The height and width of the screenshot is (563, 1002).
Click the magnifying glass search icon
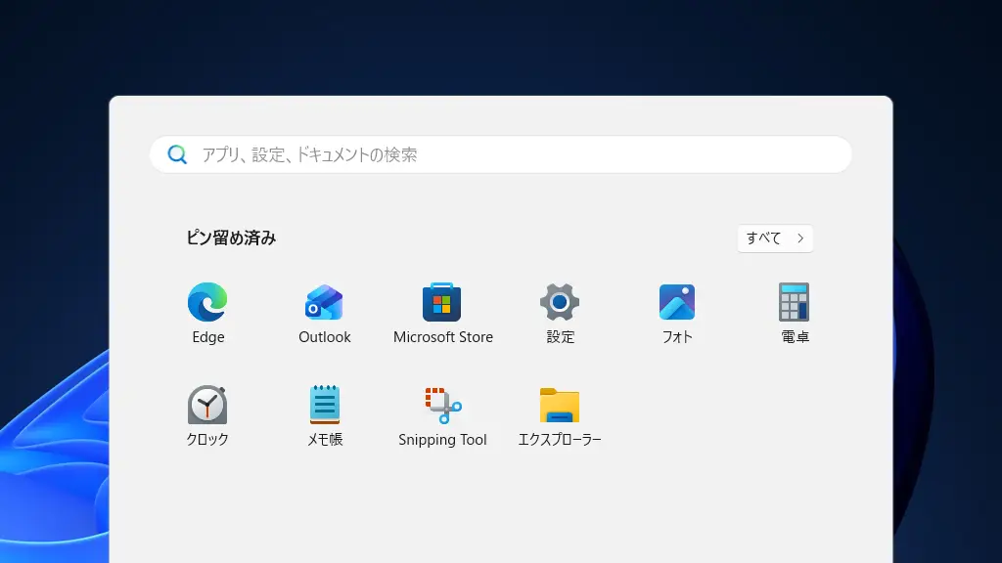click(177, 154)
